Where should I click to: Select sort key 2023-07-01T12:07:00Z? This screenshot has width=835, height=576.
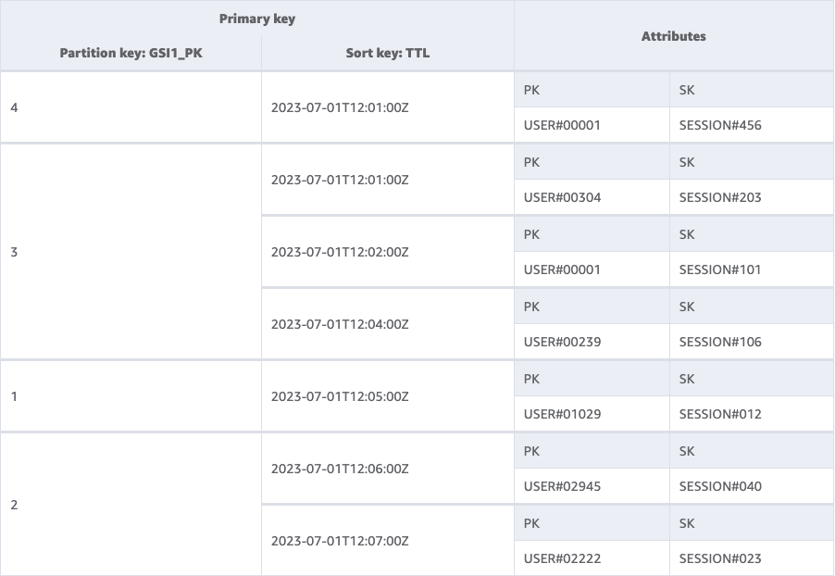click(x=340, y=541)
